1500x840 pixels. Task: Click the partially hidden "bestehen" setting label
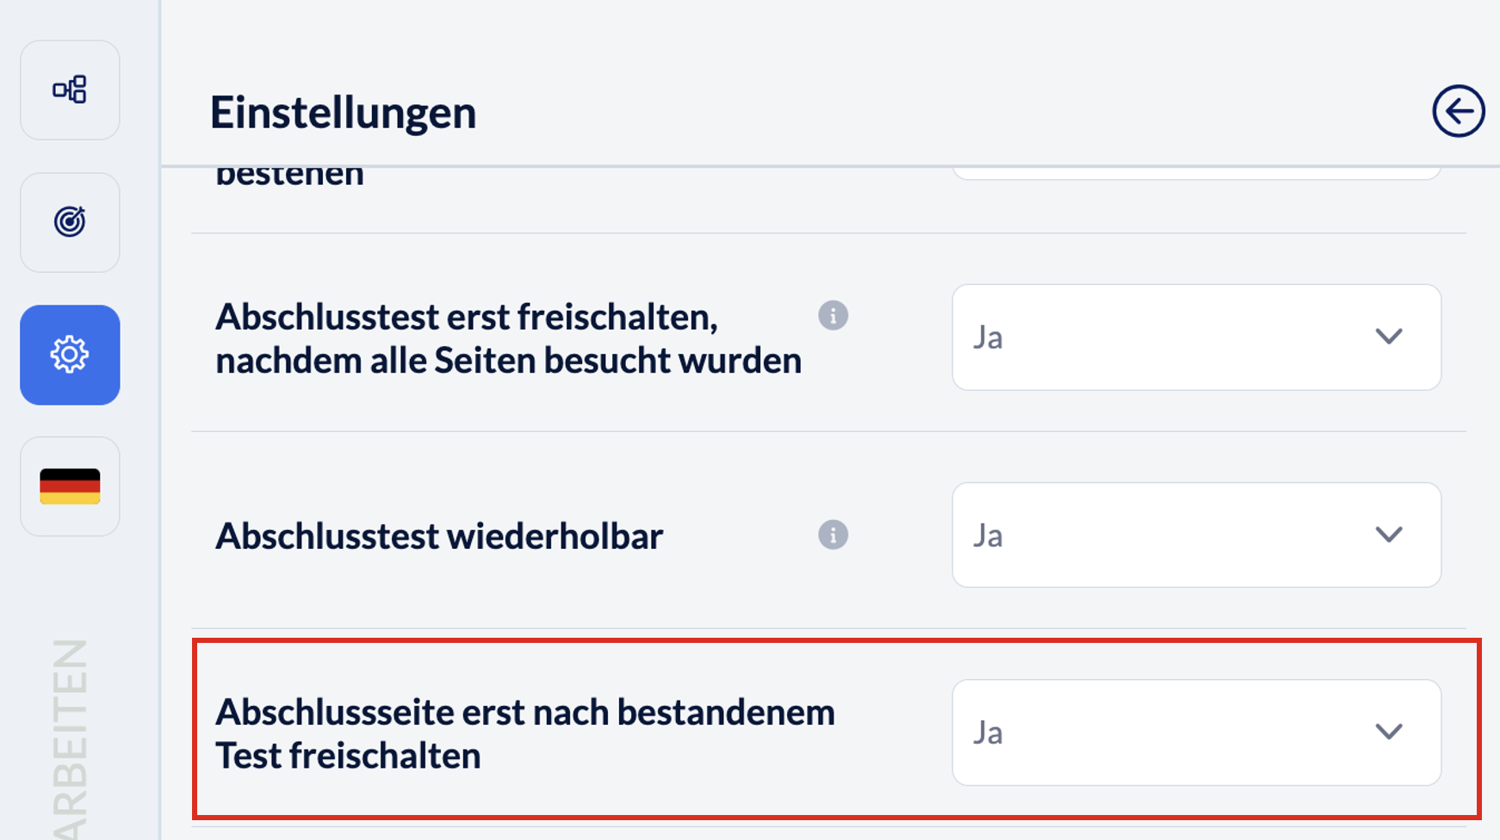[290, 176]
